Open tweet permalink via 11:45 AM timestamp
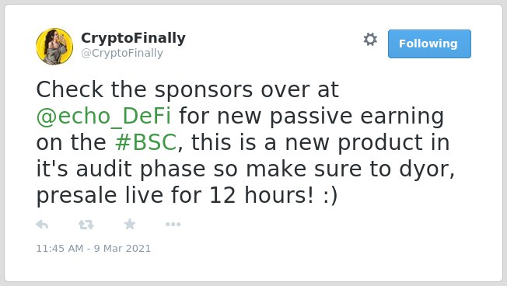This screenshot has height=286, width=507. coord(60,248)
